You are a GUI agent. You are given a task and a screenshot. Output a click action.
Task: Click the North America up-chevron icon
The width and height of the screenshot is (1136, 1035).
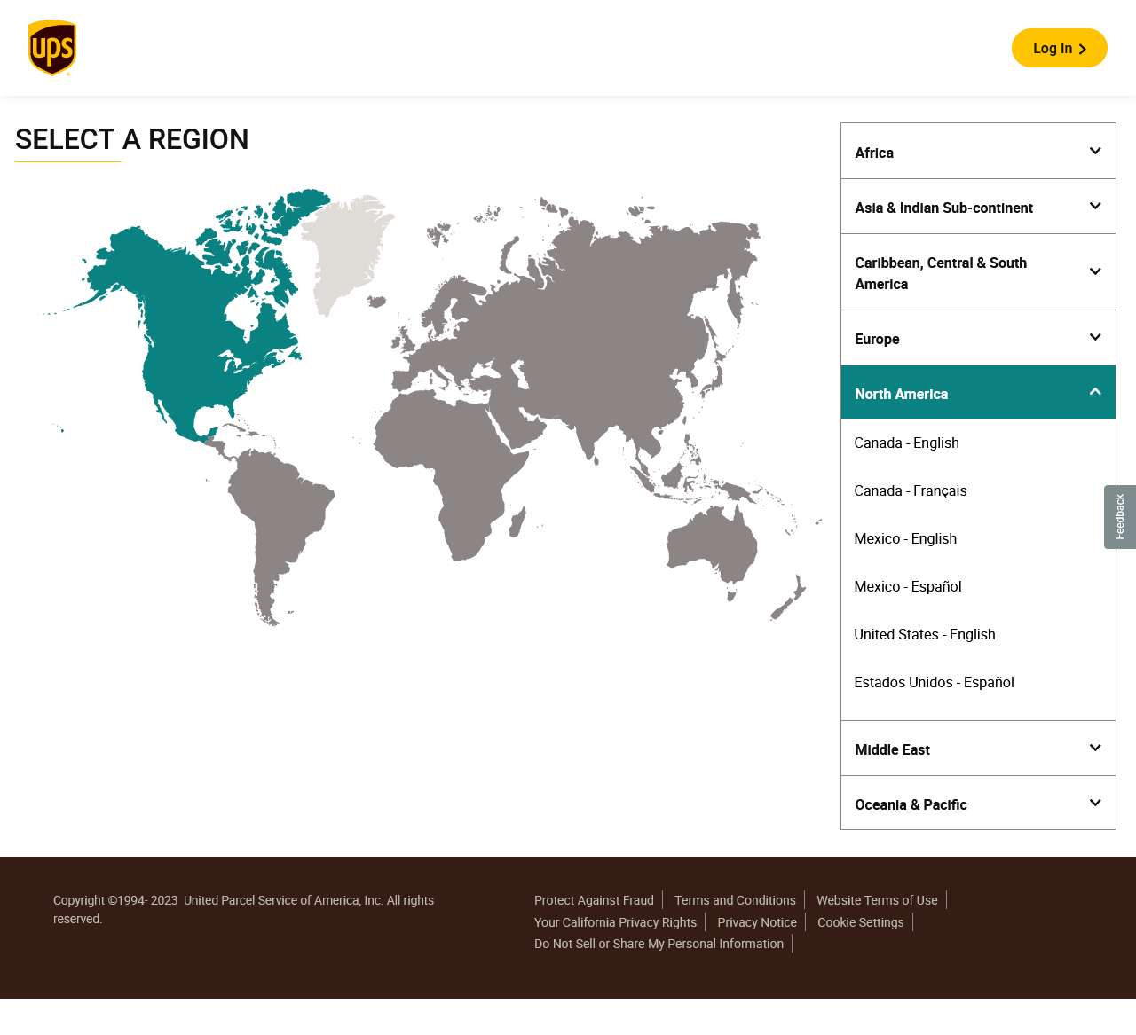tap(1095, 391)
